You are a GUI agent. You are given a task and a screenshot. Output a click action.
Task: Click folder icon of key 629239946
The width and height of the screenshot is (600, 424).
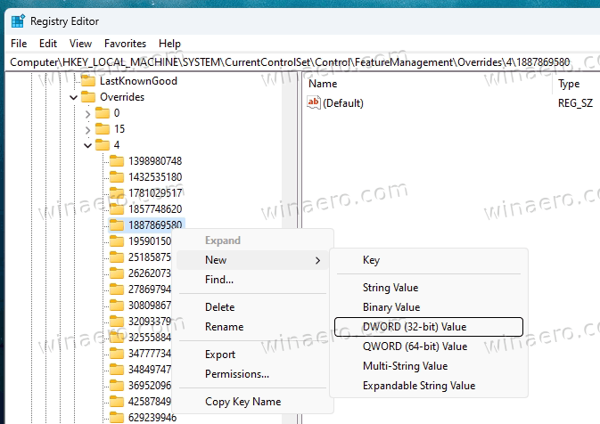[x=117, y=418]
